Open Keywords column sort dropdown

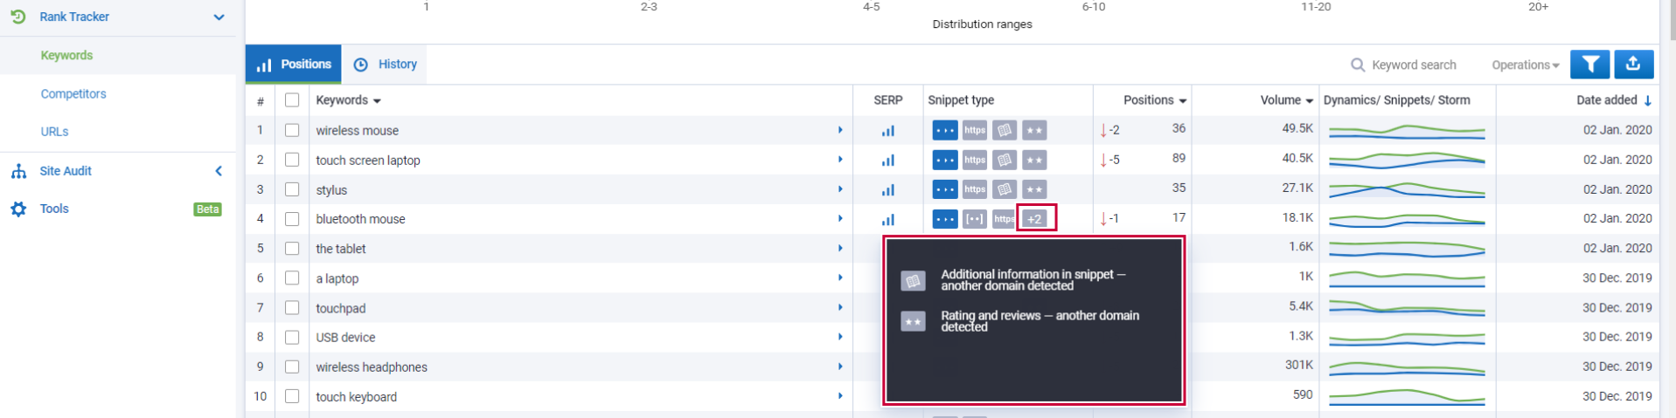pyautogui.click(x=377, y=101)
